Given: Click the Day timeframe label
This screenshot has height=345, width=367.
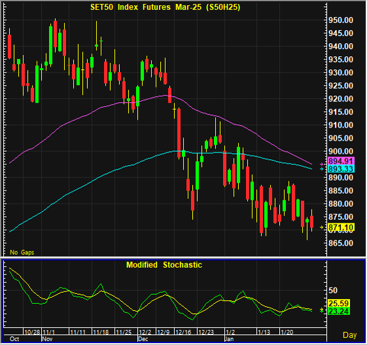Looking at the screenshot, I should coord(350,335).
